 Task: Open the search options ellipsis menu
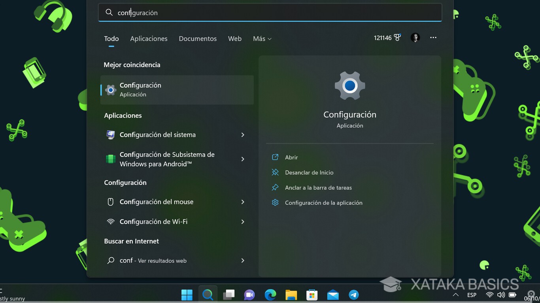pos(433,37)
